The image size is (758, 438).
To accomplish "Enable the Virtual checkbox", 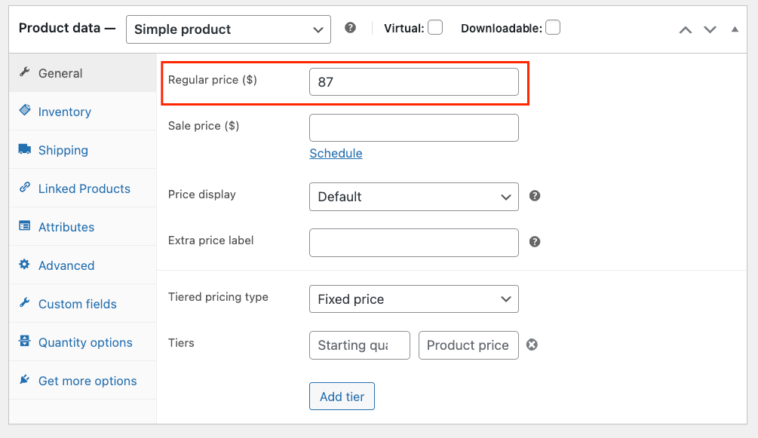I will point(435,28).
